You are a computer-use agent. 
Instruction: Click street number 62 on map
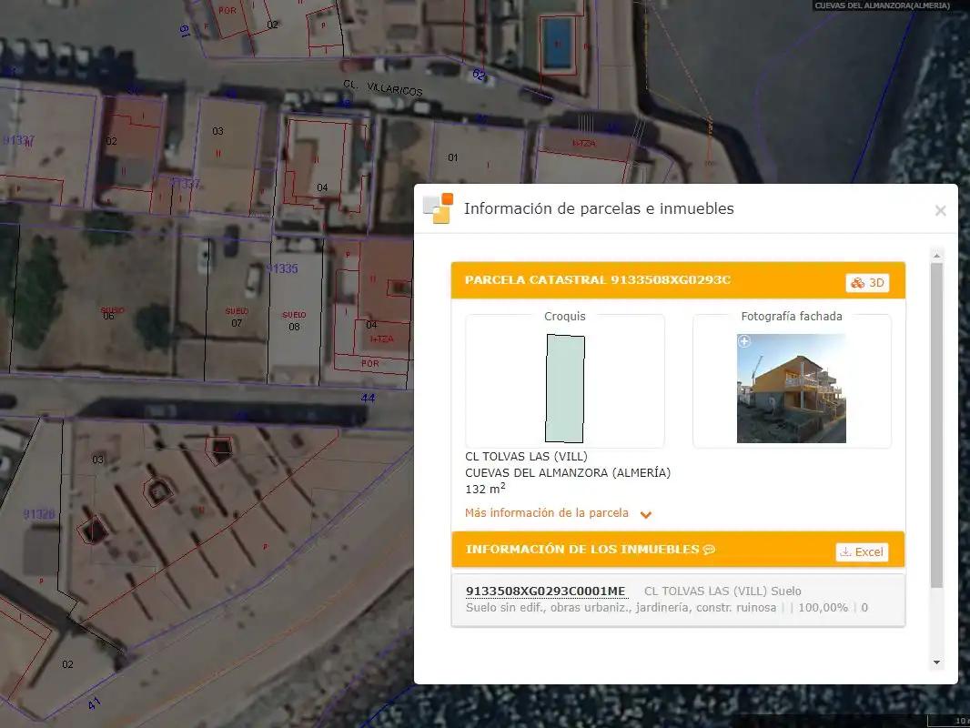point(479,75)
